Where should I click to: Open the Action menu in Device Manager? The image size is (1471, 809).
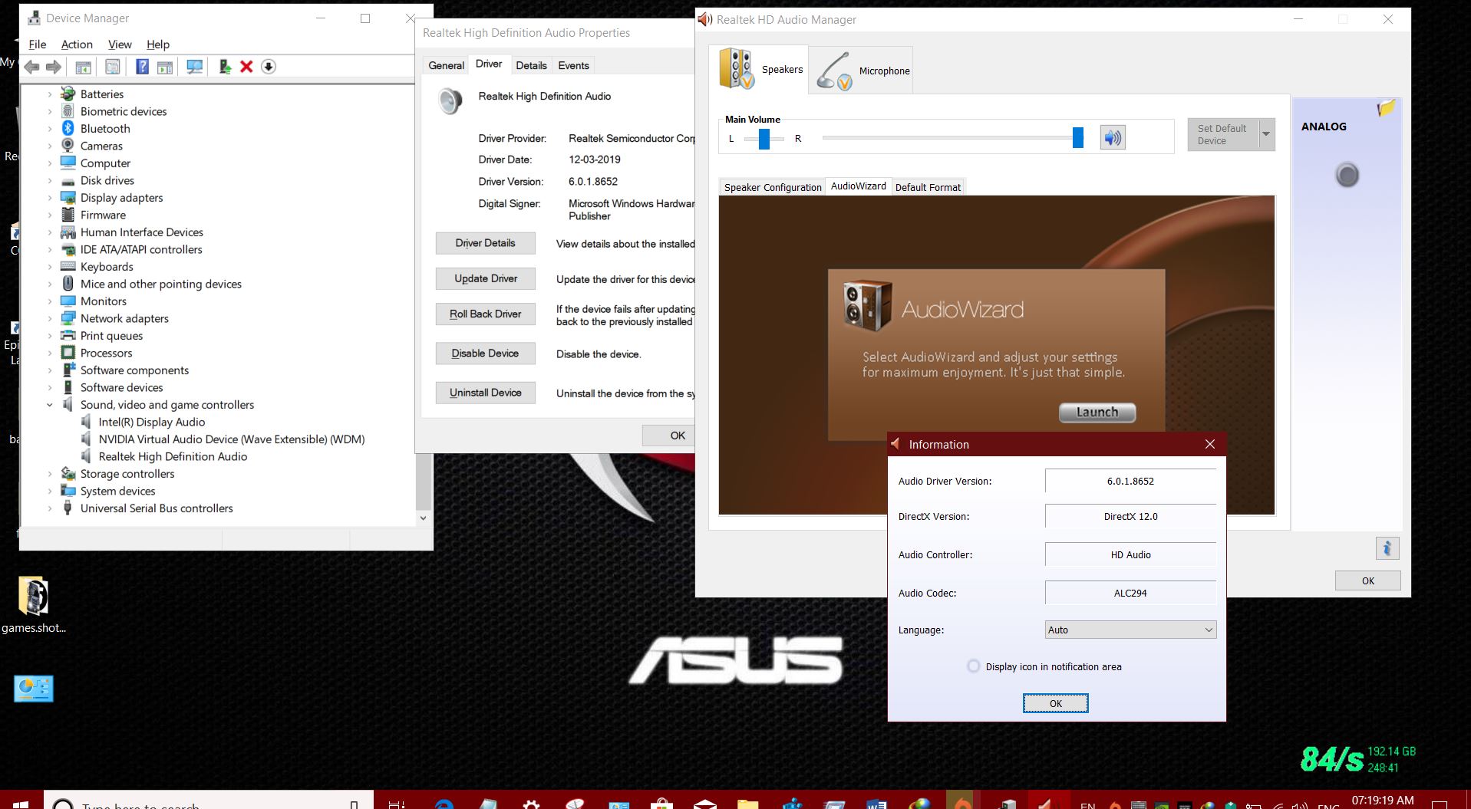point(77,44)
